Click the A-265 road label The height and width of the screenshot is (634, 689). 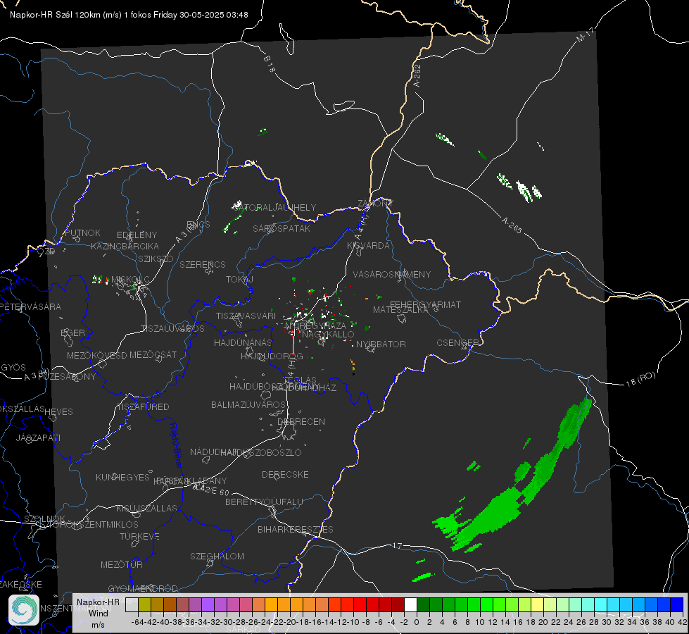pos(512,225)
